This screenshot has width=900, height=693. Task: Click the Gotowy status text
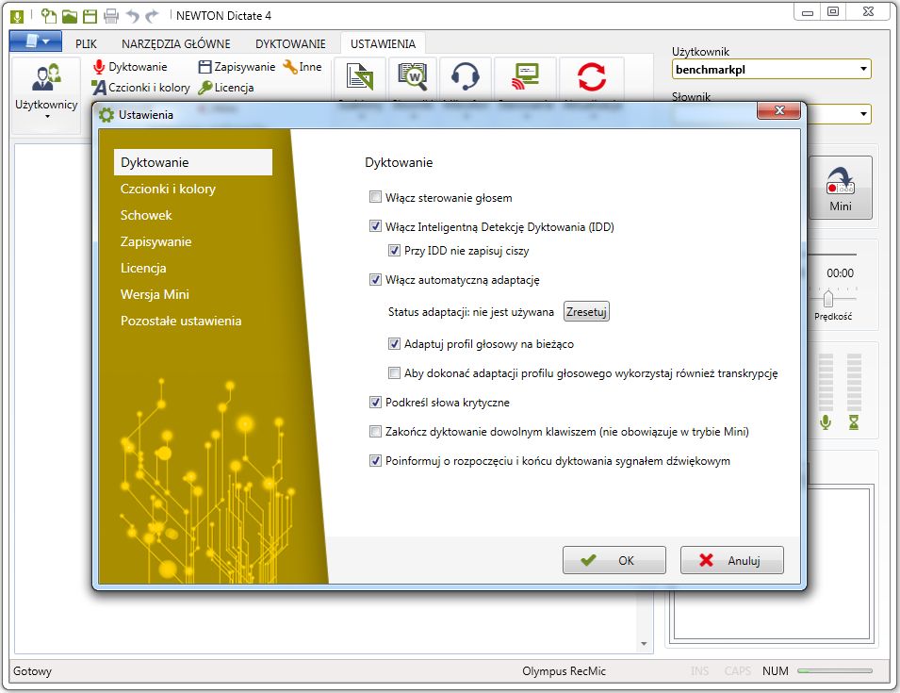(x=32, y=671)
